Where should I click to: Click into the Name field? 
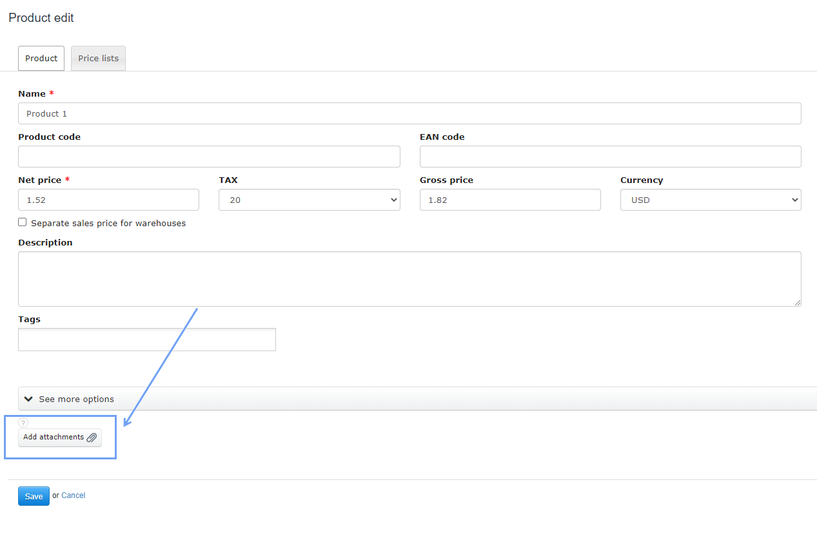coord(409,113)
